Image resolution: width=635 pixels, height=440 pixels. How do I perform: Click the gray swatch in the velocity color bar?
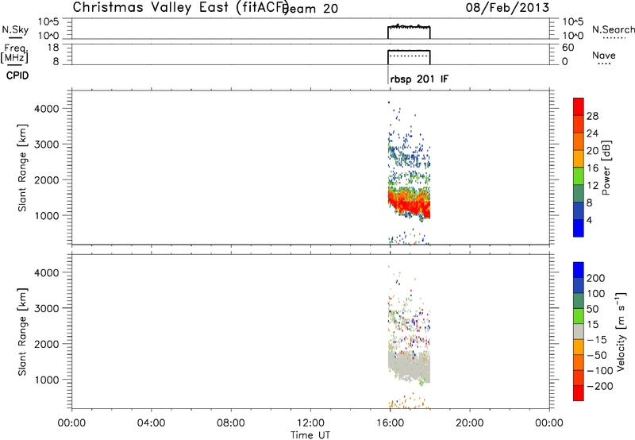pyautogui.click(x=579, y=331)
